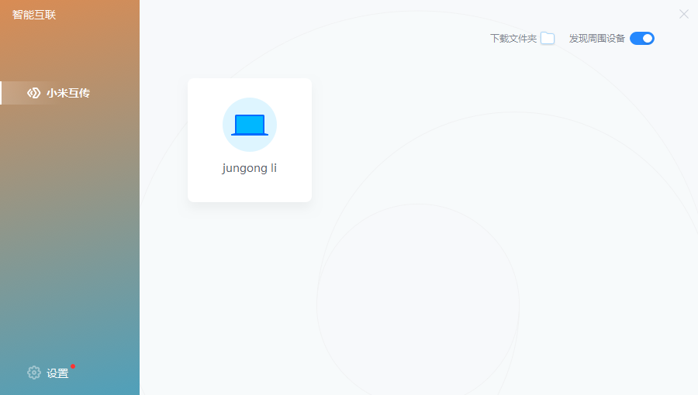698x395 pixels.
Task: Close the 智能互联 window
Action: point(684,14)
